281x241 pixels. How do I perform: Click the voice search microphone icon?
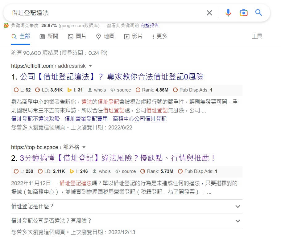(228, 13)
